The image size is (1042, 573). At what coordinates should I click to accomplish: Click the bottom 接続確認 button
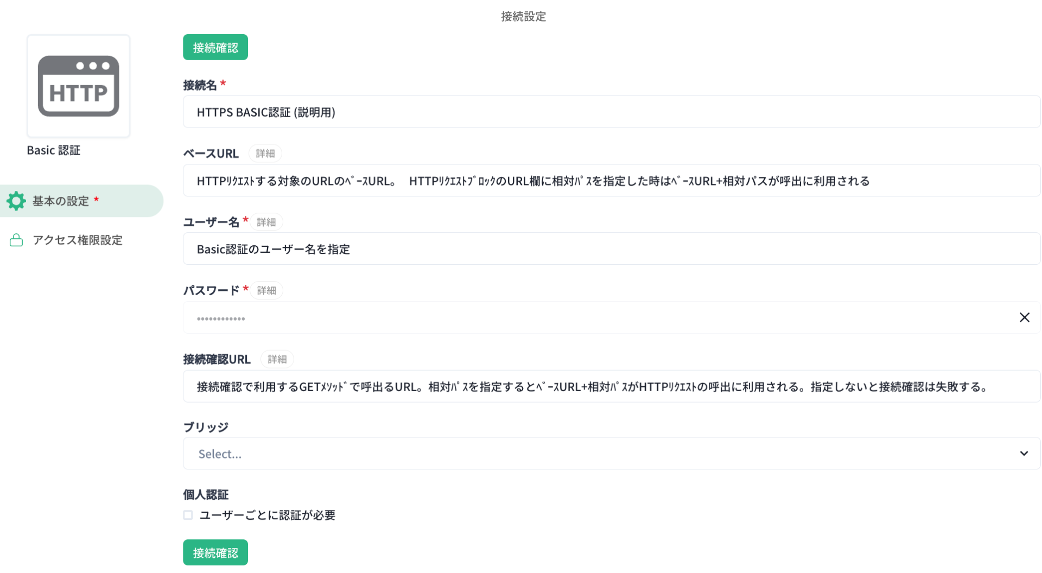pos(215,552)
